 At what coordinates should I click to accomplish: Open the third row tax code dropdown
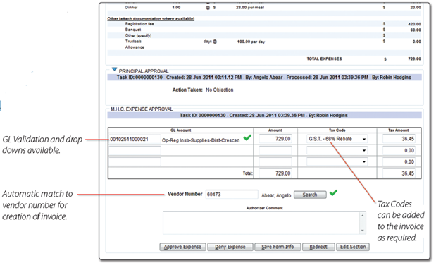coord(337,161)
